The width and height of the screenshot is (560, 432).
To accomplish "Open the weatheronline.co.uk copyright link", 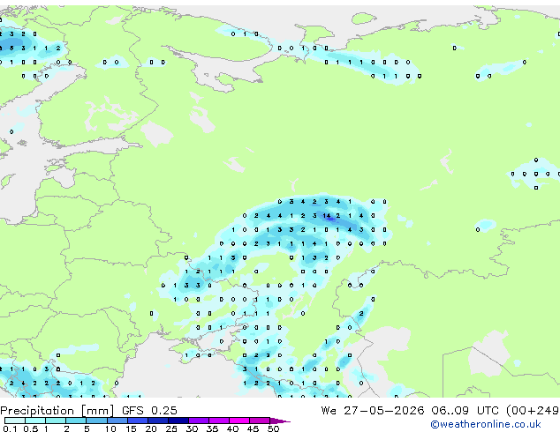I will point(486,424).
